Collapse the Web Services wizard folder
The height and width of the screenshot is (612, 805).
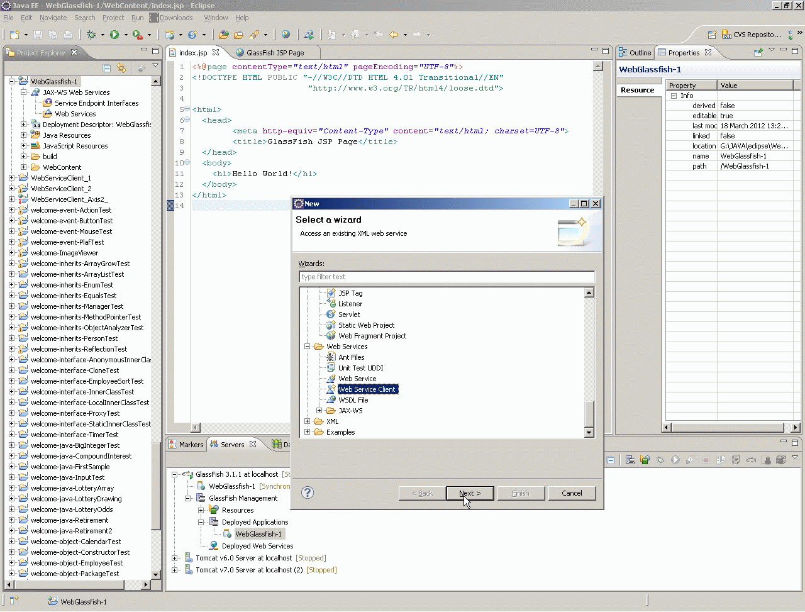coord(308,347)
